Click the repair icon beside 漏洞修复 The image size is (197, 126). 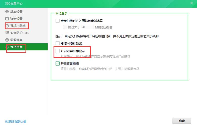coord(7,40)
